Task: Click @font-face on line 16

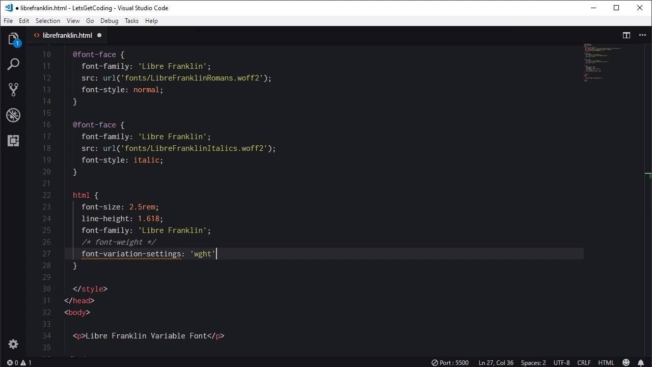Action: [94, 125]
